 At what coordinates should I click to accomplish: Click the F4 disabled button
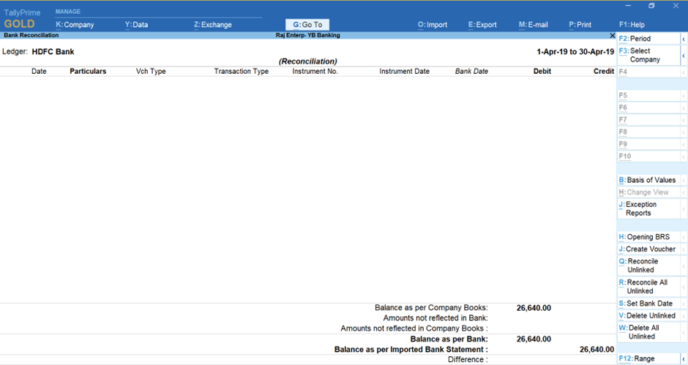pos(648,72)
